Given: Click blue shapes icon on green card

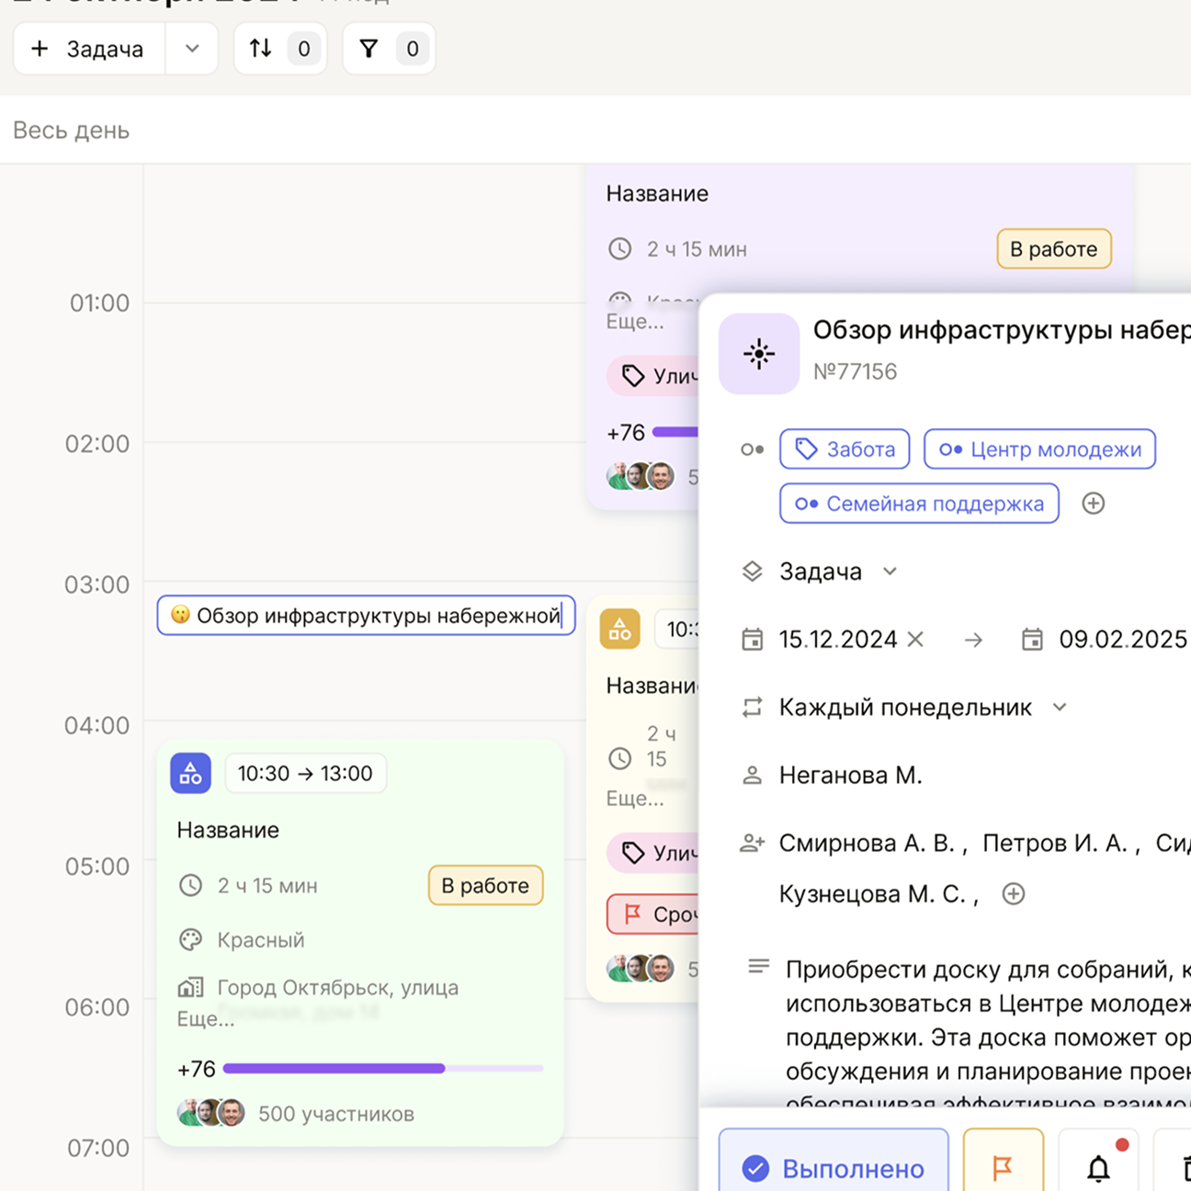Looking at the screenshot, I should (x=191, y=774).
